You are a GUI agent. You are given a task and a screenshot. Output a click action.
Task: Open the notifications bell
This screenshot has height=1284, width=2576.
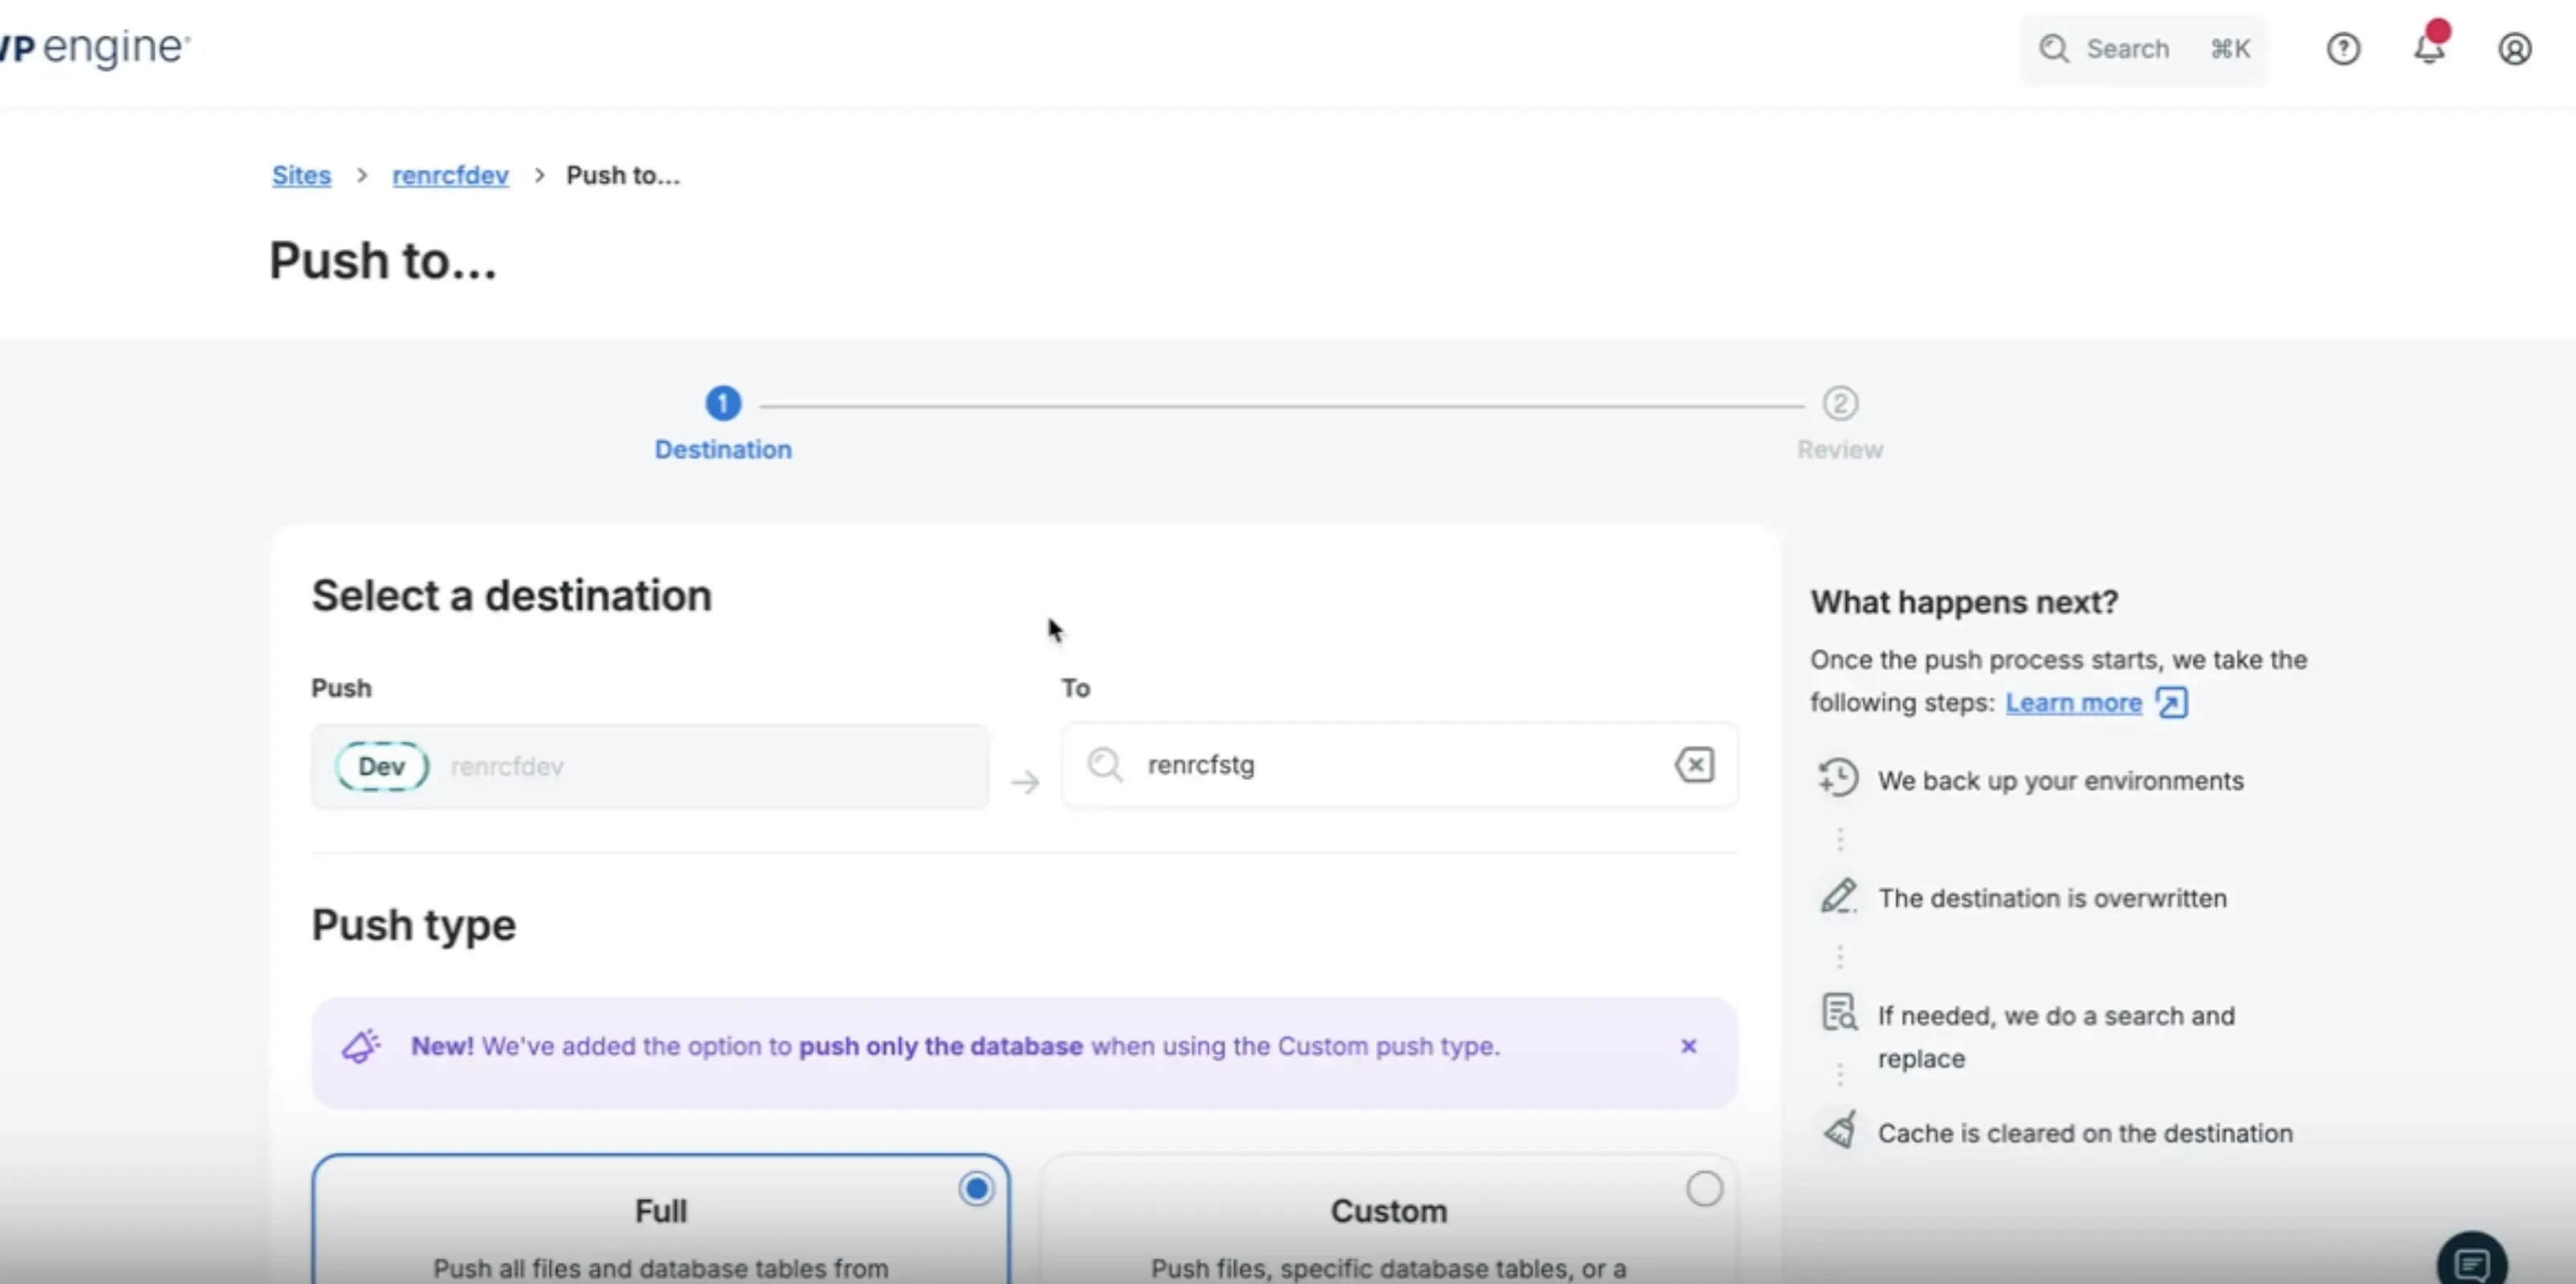(2429, 48)
